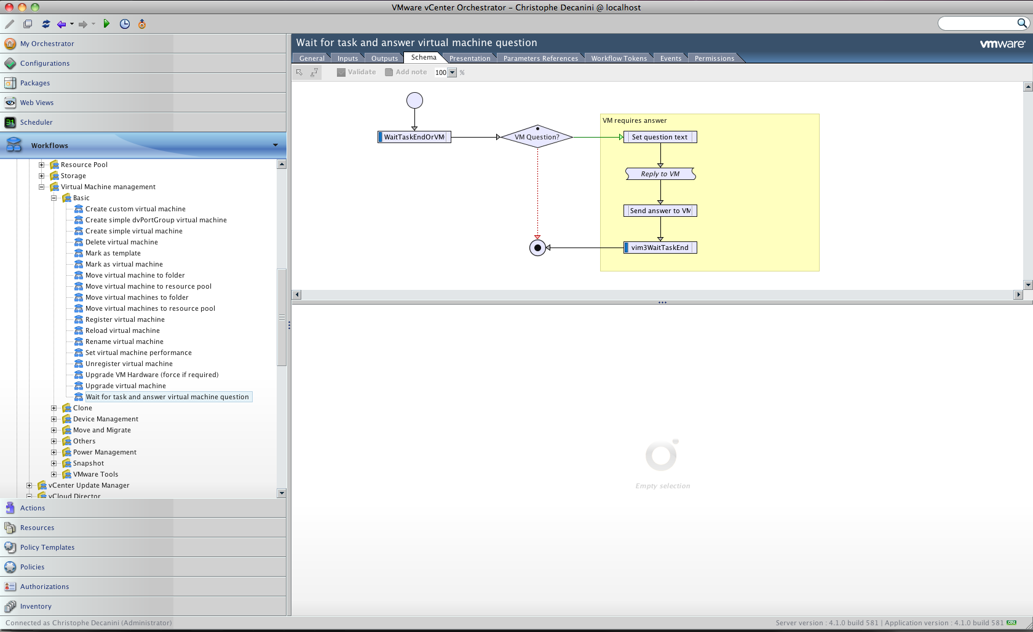The image size is (1033, 632).
Task: Collapse the Workflows panel header arrow
Action: pos(275,146)
